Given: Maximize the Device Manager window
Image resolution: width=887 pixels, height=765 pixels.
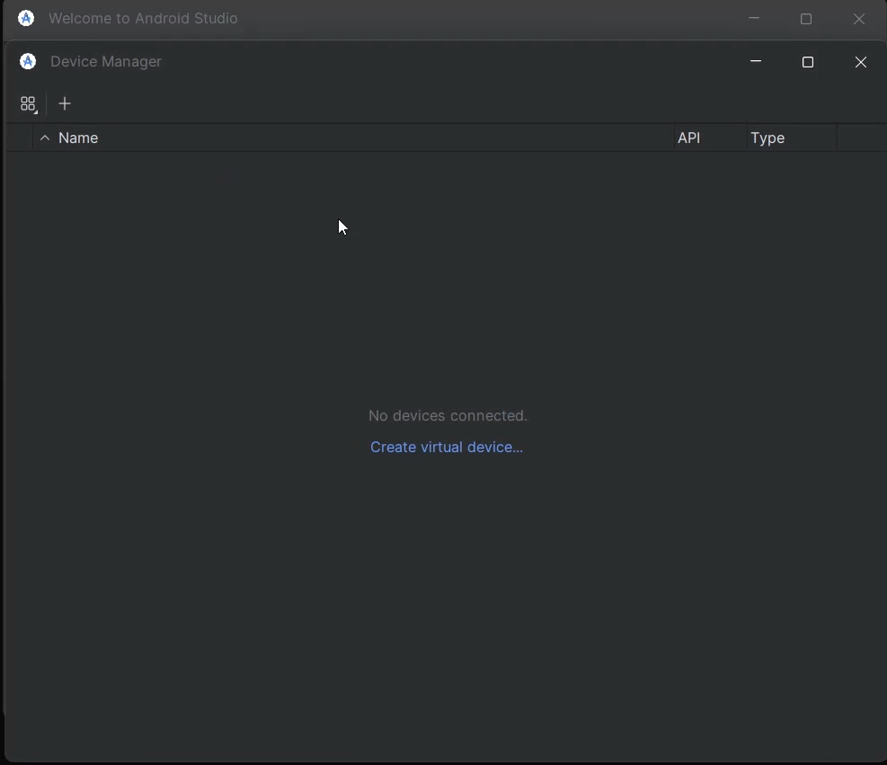Looking at the screenshot, I should pyautogui.click(x=808, y=62).
